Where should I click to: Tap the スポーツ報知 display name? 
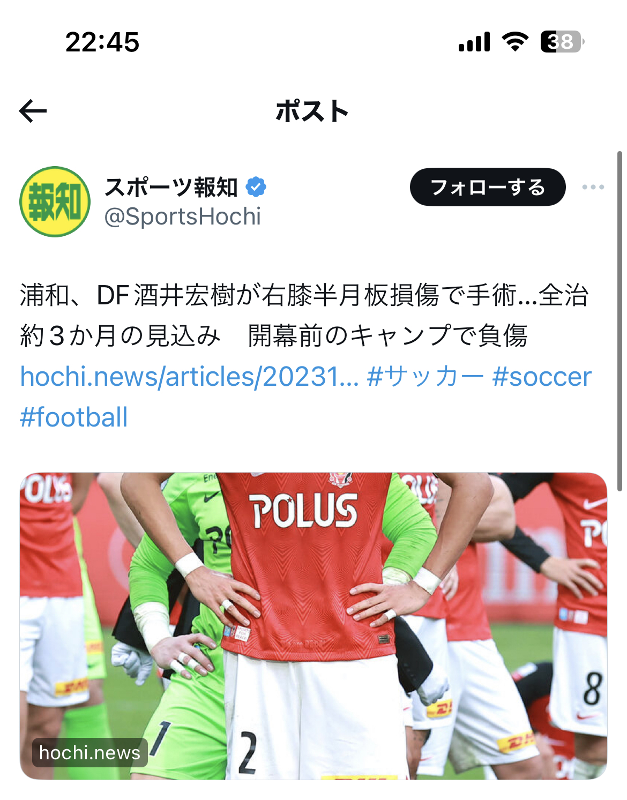tap(171, 187)
